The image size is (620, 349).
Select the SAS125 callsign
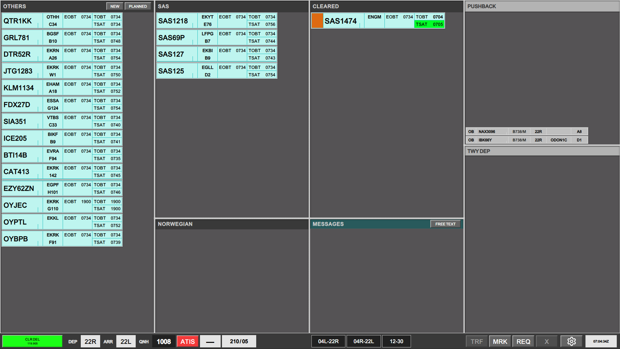point(171,71)
